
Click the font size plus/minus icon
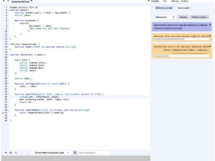click(x=8, y=1)
